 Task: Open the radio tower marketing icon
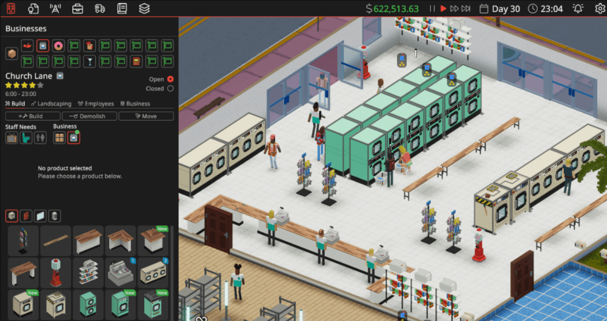point(56,9)
